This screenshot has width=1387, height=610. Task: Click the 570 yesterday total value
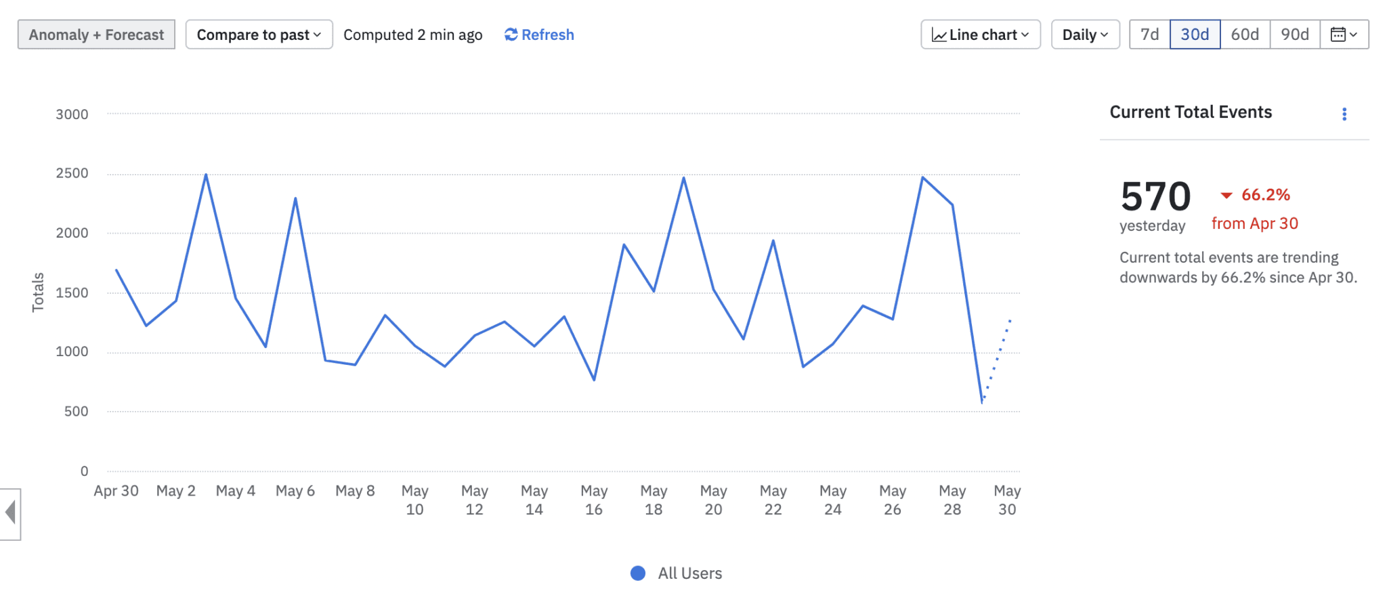(1155, 197)
